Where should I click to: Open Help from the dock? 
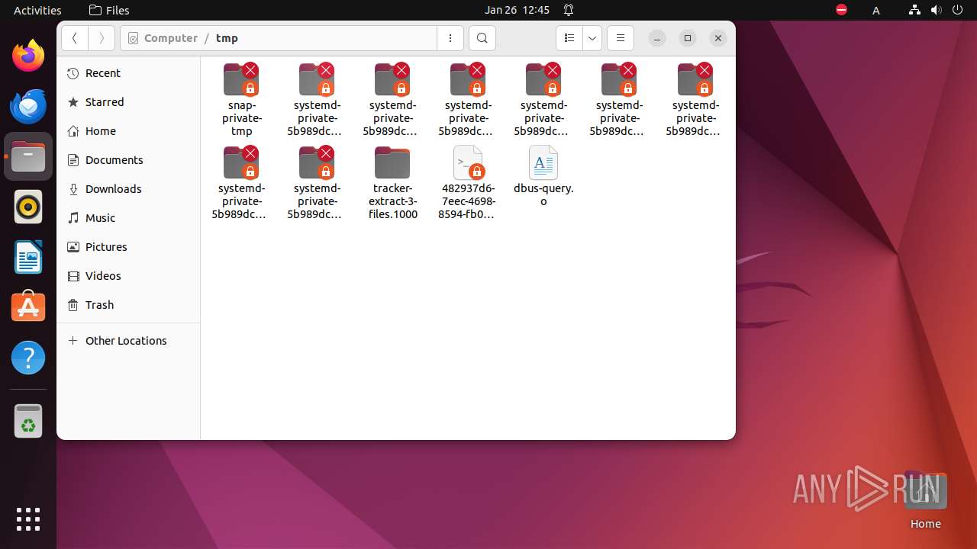[x=28, y=358]
